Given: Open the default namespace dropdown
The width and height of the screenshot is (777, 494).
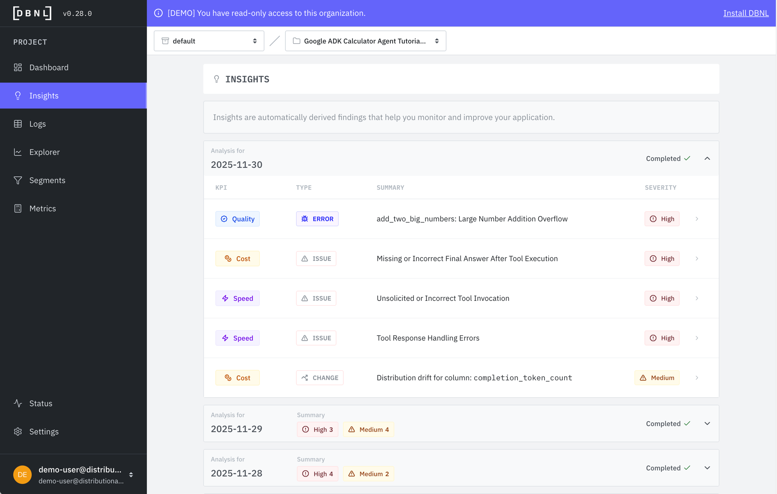Looking at the screenshot, I should coord(209,41).
